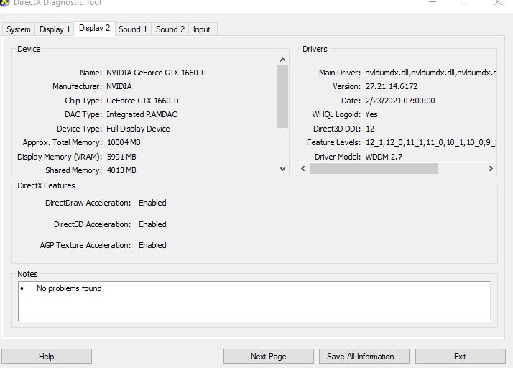The height and width of the screenshot is (368, 513).
Task: Select the Display 2 tab
Action: click(x=95, y=28)
